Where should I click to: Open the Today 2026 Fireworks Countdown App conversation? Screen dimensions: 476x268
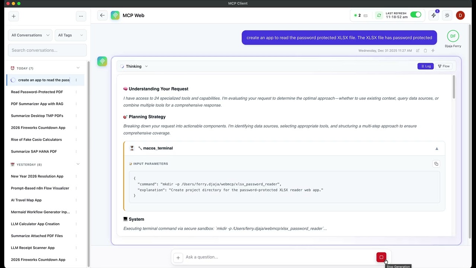click(x=38, y=128)
